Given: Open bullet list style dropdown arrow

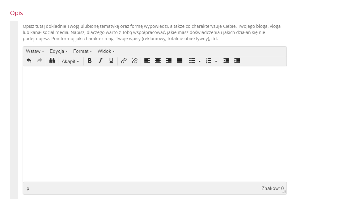Looking at the screenshot, I should pyautogui.click(x=200, y=61).
